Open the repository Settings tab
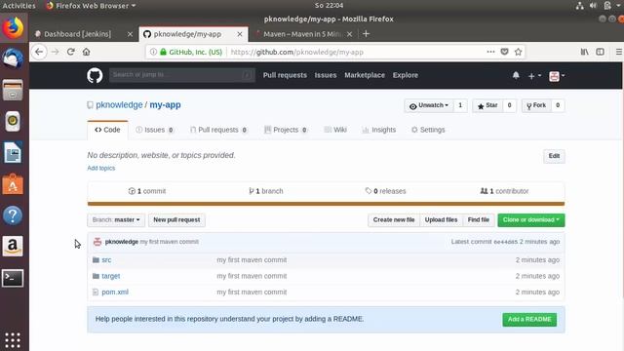This screenshot has height=351, width=624. tap(428, 130)
